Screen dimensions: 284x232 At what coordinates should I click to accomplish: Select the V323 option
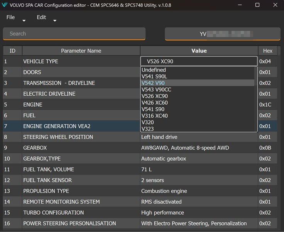pyautogui.click(x=198, y=129)
